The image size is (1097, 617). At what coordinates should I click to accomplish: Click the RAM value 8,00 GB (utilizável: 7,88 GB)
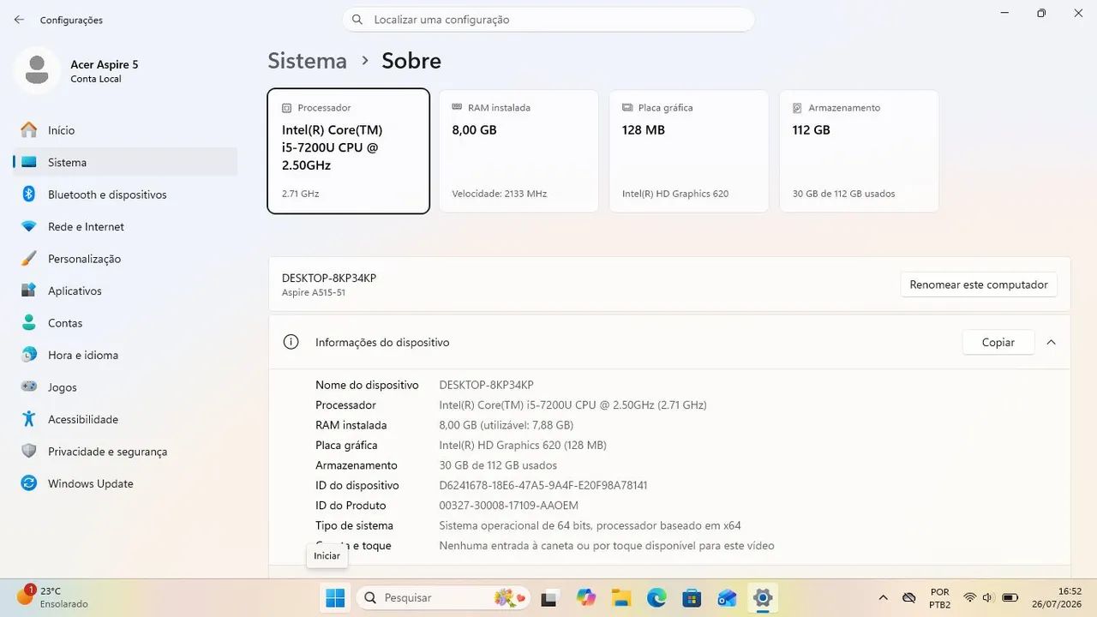point(506,425)
